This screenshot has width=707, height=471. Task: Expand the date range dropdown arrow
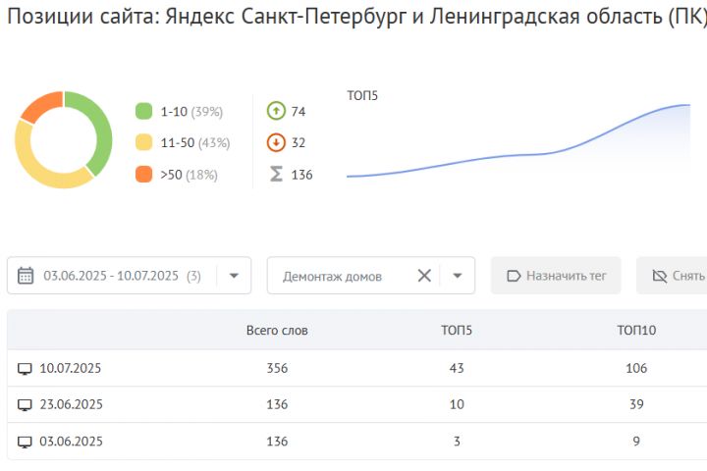[234, 276]
